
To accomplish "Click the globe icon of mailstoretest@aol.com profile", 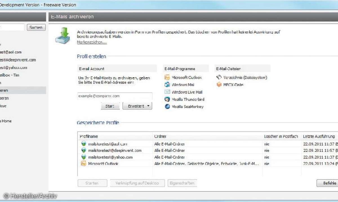I will tap(83, 144).
